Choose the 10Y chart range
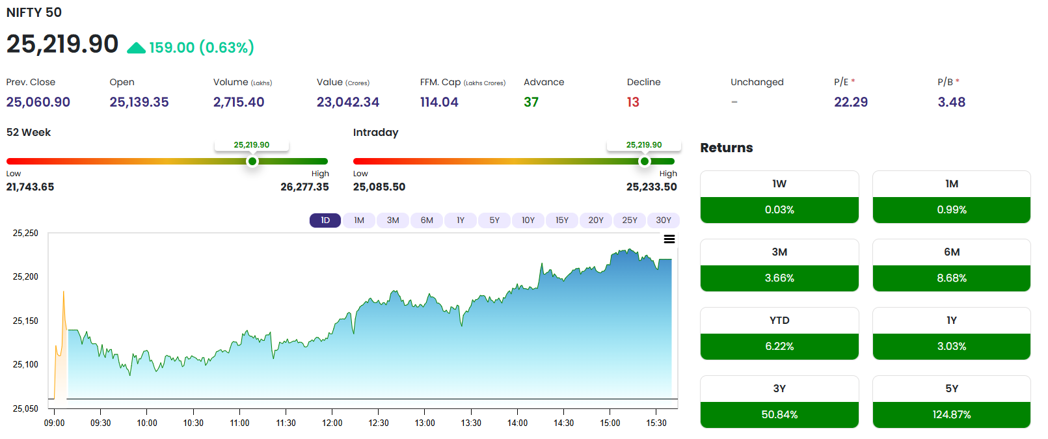The image size is (1048, 439). pos(528,220)
